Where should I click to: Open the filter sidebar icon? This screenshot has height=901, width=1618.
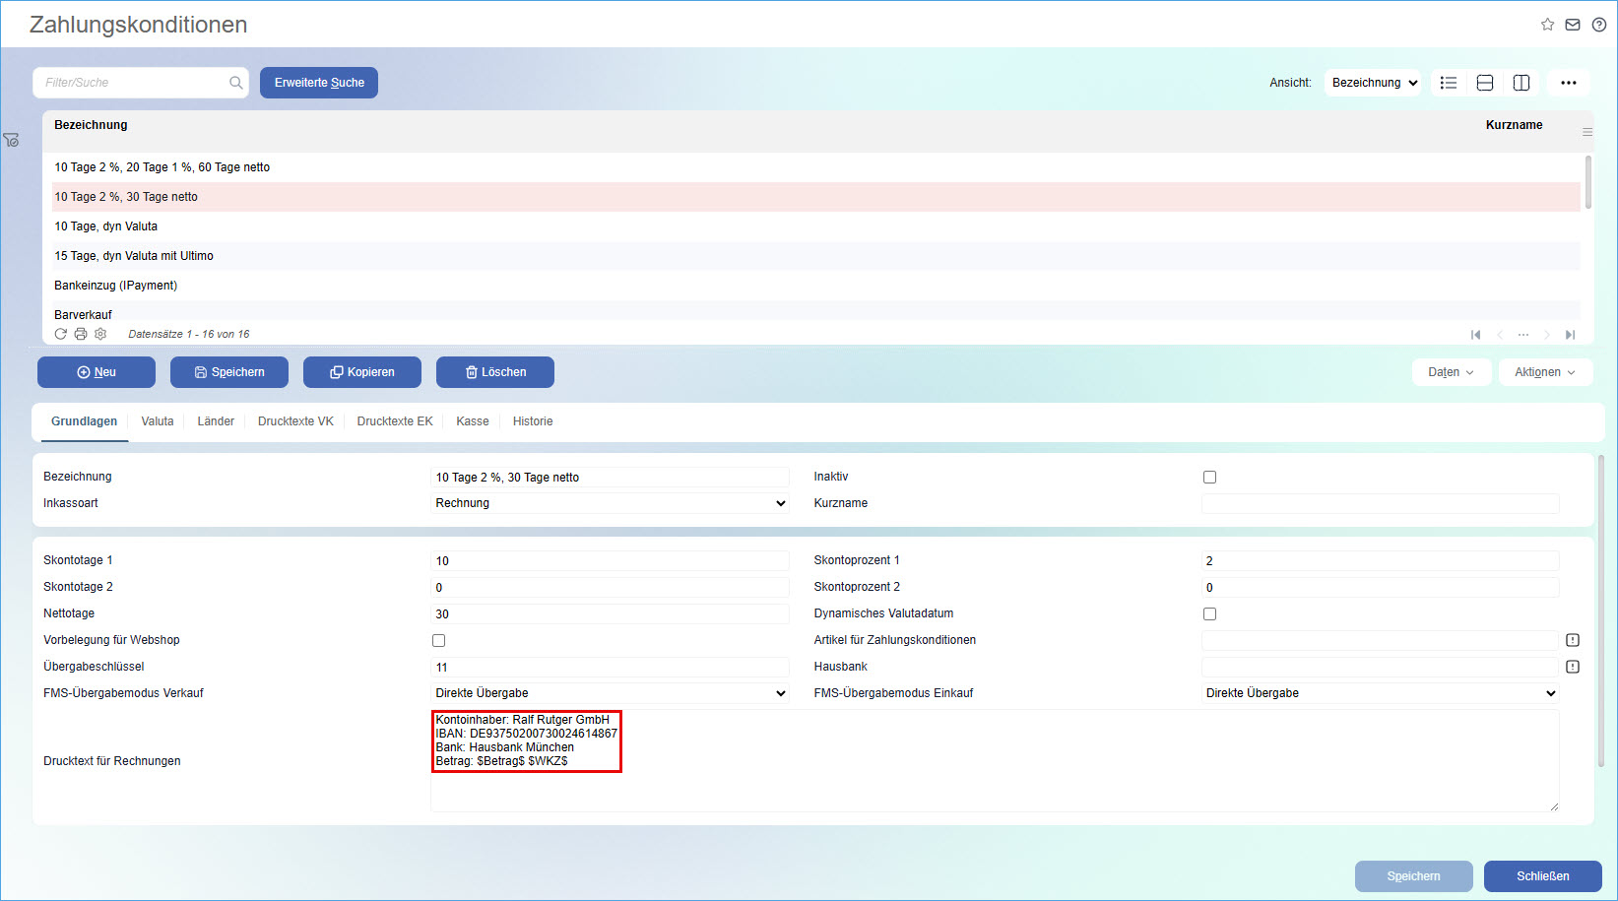(x=12, y=141)
